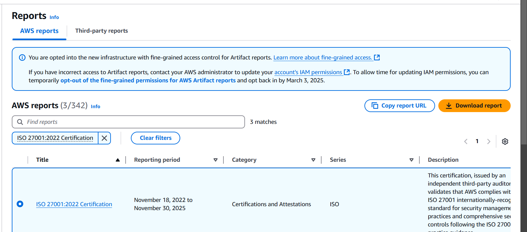Viewport: 527px width, 232px height.
Task: Open account's IAM permissions link
Action: click(x=308, y=72)
